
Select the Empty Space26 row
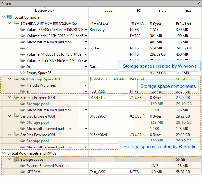click(101, 73)
